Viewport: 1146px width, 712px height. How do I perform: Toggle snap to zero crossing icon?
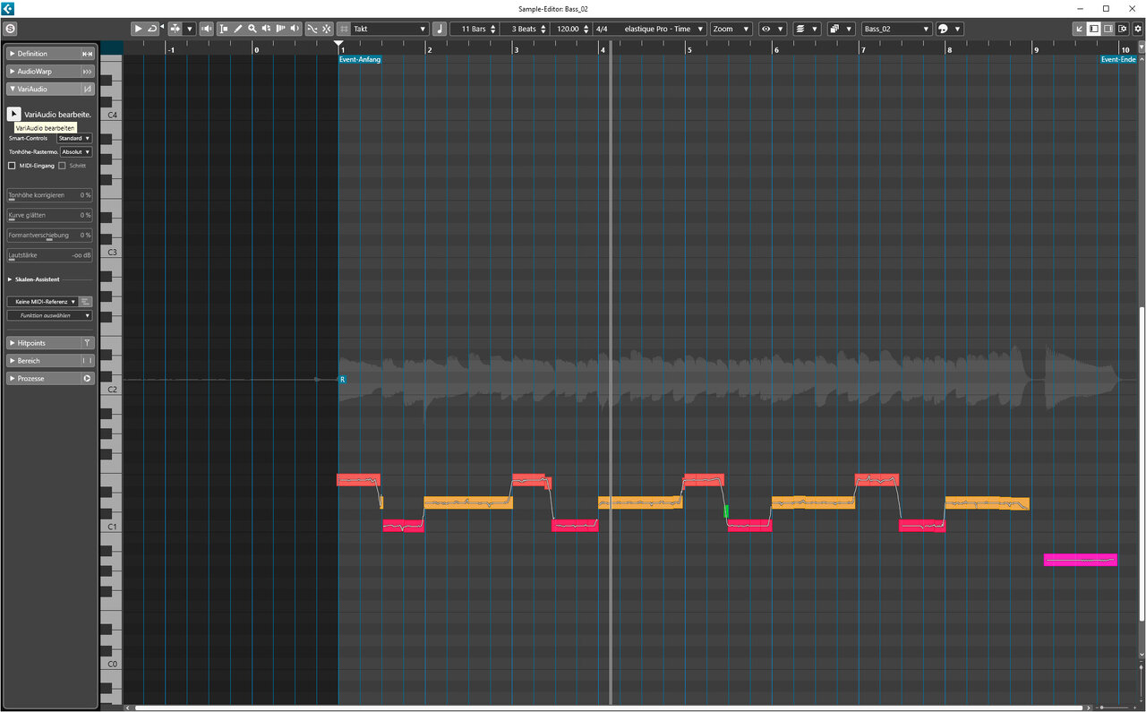pyautogui.click(x=312, y=29)
